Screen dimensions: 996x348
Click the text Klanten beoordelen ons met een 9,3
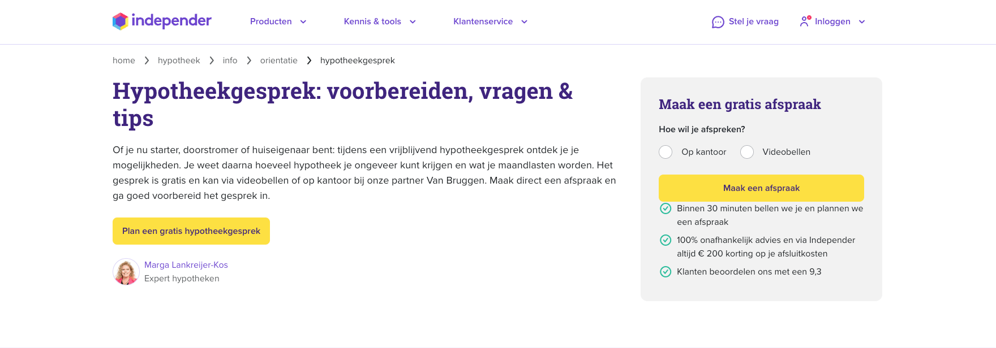pyautogui.click(x=749, y=272)
